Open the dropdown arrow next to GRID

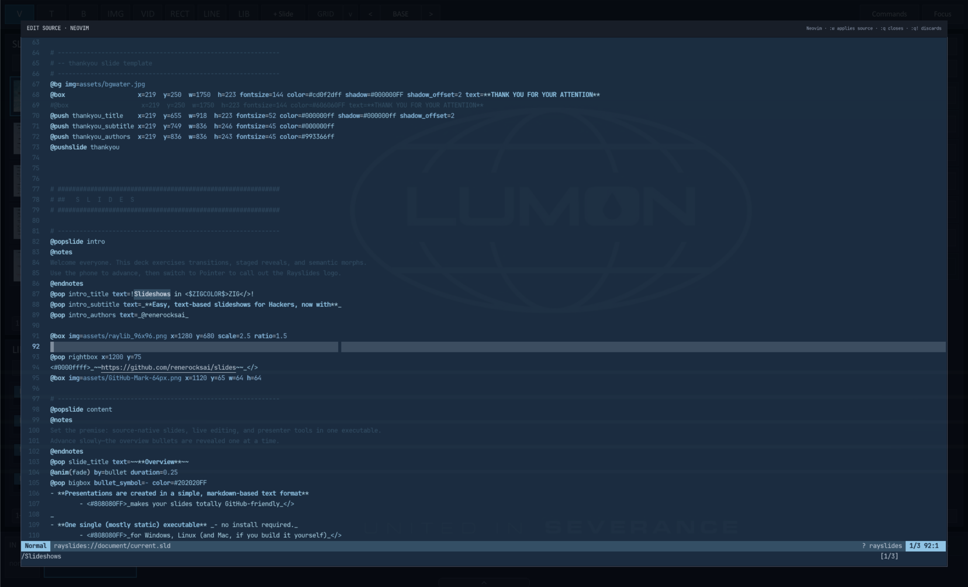tap(350, 14)
